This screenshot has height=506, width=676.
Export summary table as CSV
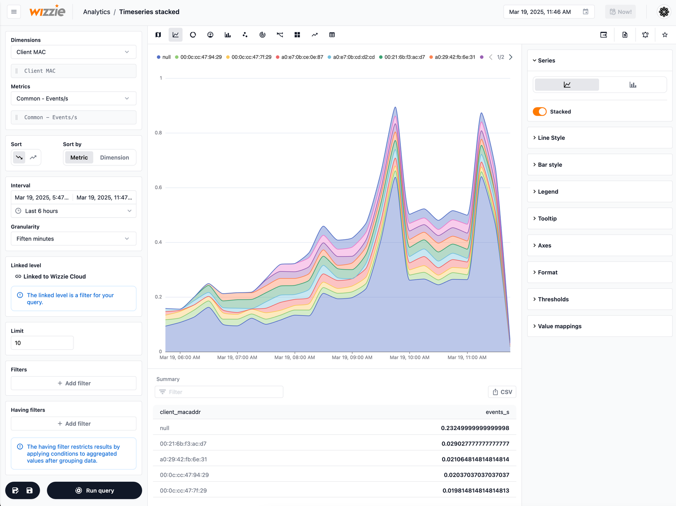tap(502, 392)
